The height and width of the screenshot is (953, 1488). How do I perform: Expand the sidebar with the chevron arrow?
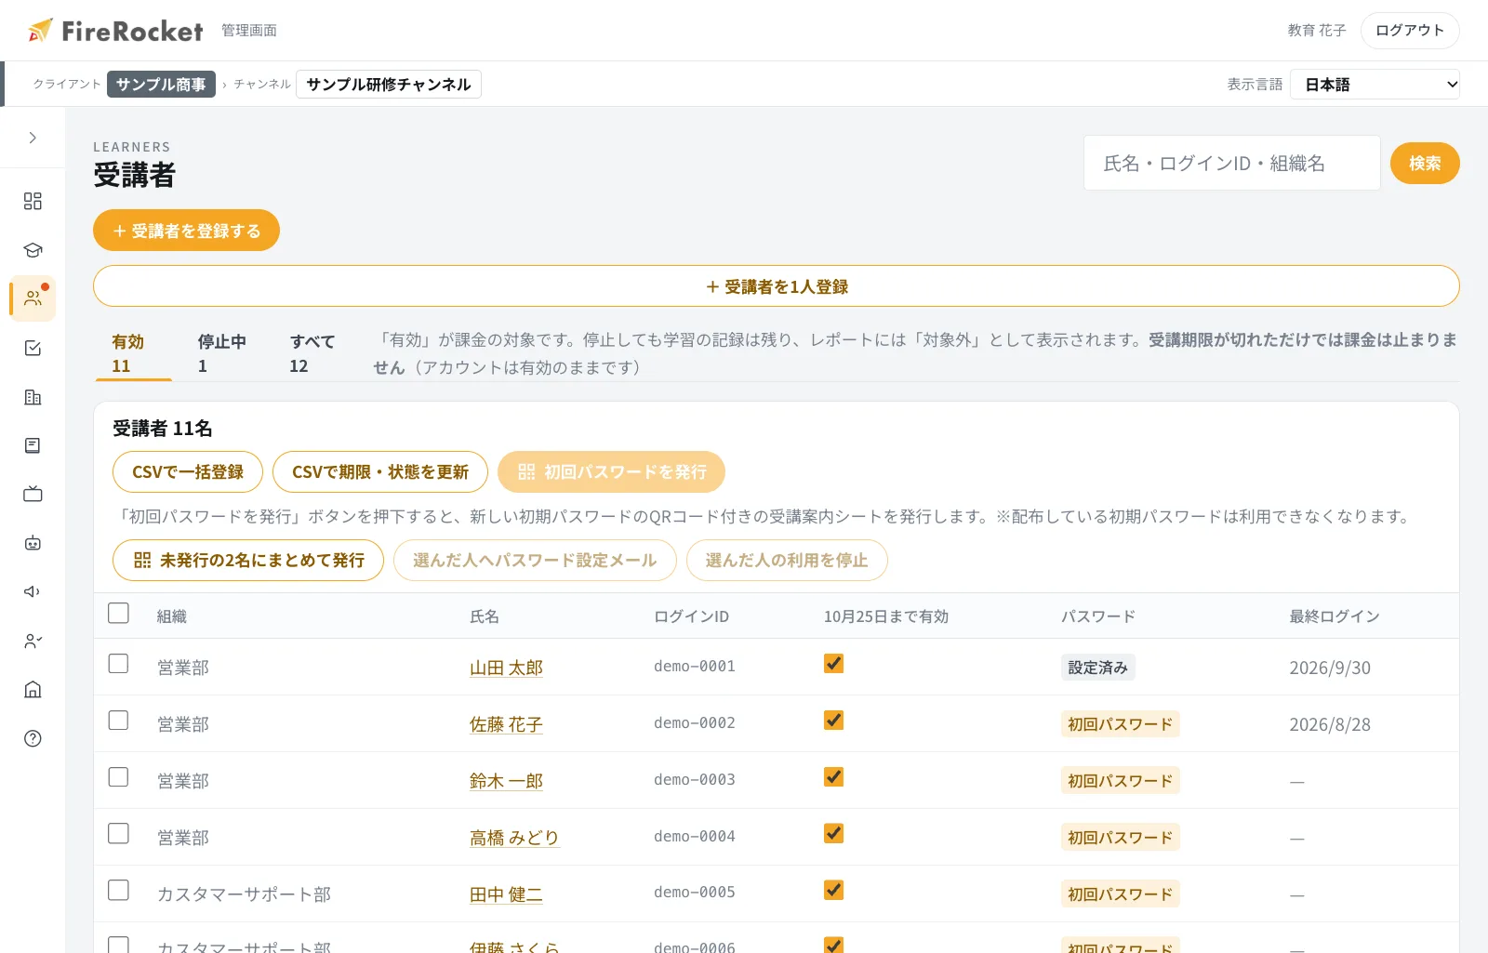tap(33, 138)
